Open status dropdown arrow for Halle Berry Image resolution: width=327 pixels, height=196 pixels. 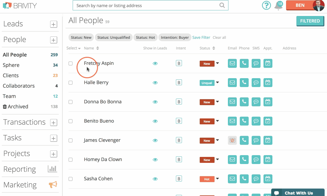[x=218, y=82]
